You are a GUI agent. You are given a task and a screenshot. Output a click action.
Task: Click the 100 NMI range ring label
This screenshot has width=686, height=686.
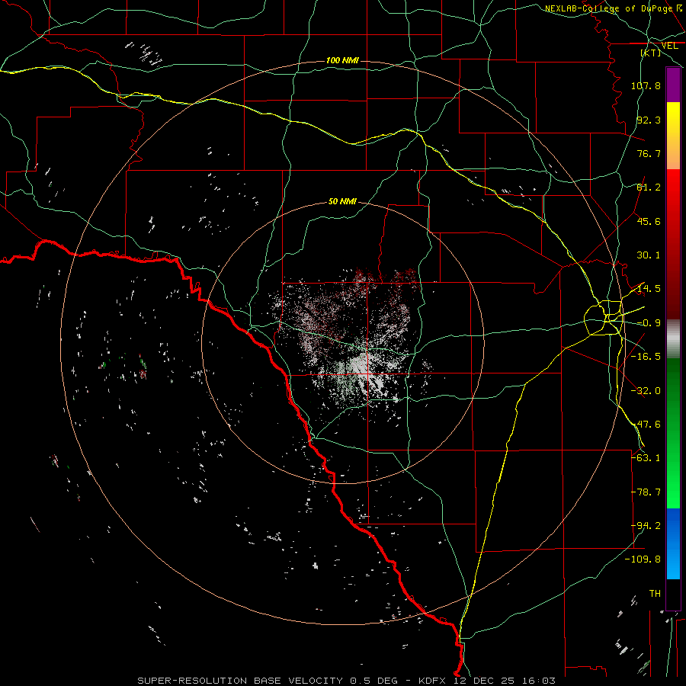point(342,60)
